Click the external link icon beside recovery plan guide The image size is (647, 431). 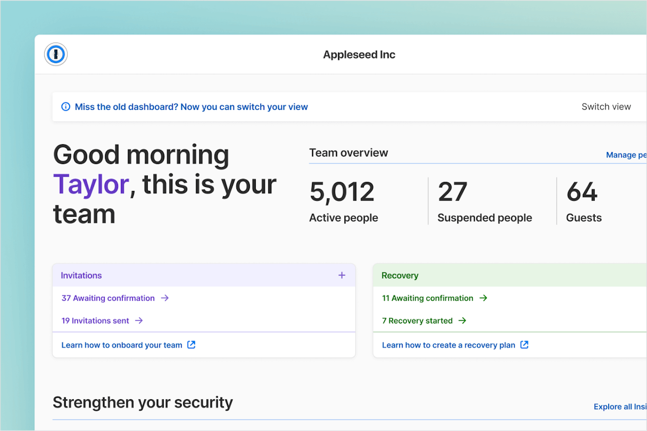coord(524,345)
